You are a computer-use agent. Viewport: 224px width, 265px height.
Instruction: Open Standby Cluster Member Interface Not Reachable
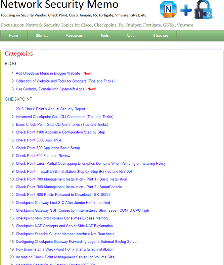coord(65,234)
